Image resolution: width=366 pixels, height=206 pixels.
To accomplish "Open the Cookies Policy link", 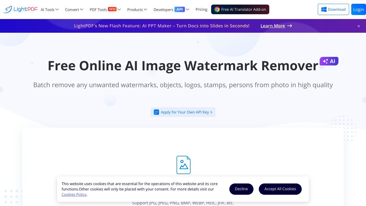I will [74, 194].
